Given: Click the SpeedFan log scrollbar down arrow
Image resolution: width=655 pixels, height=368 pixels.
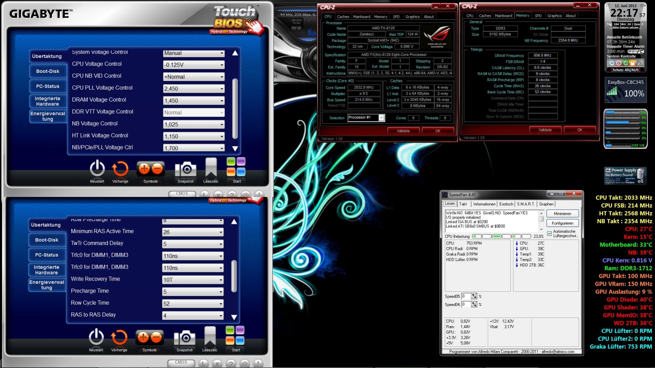Looking at the screenshot, I should pyautogui.click(x=541, y=230).
